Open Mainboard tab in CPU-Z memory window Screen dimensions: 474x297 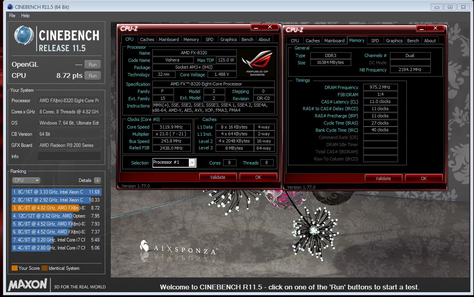pos(334,40)
